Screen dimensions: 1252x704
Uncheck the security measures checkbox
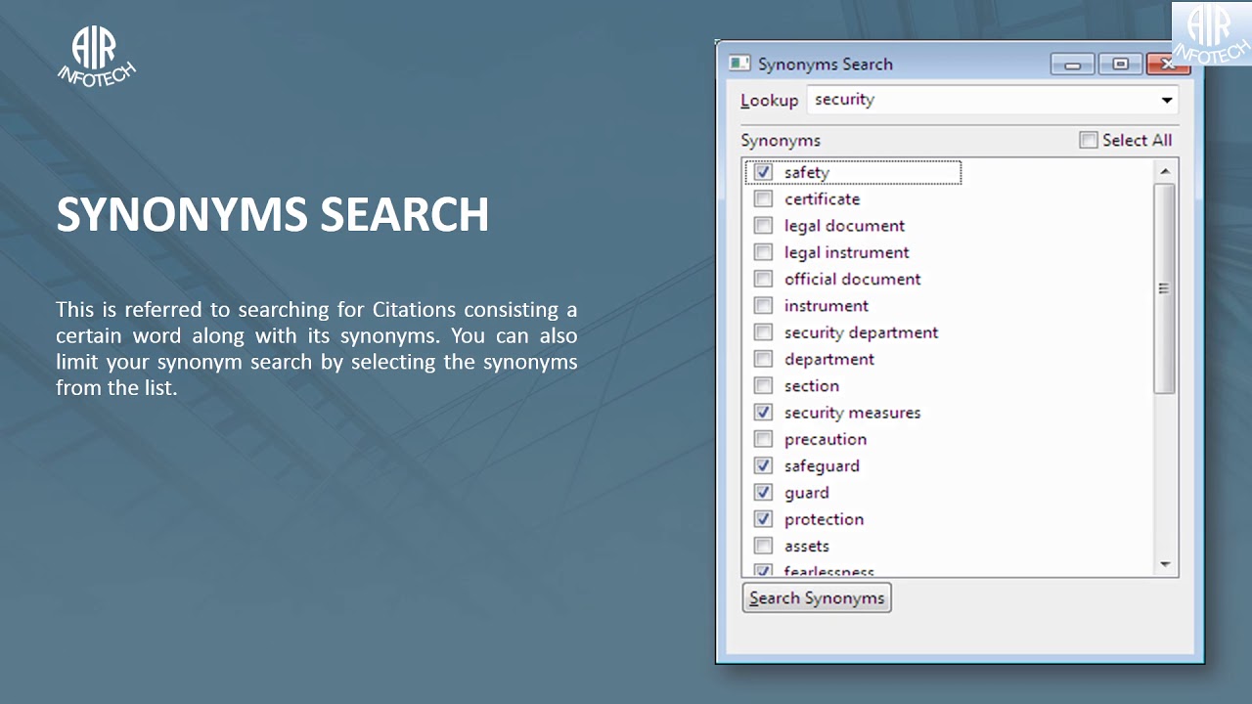[763, 413]
